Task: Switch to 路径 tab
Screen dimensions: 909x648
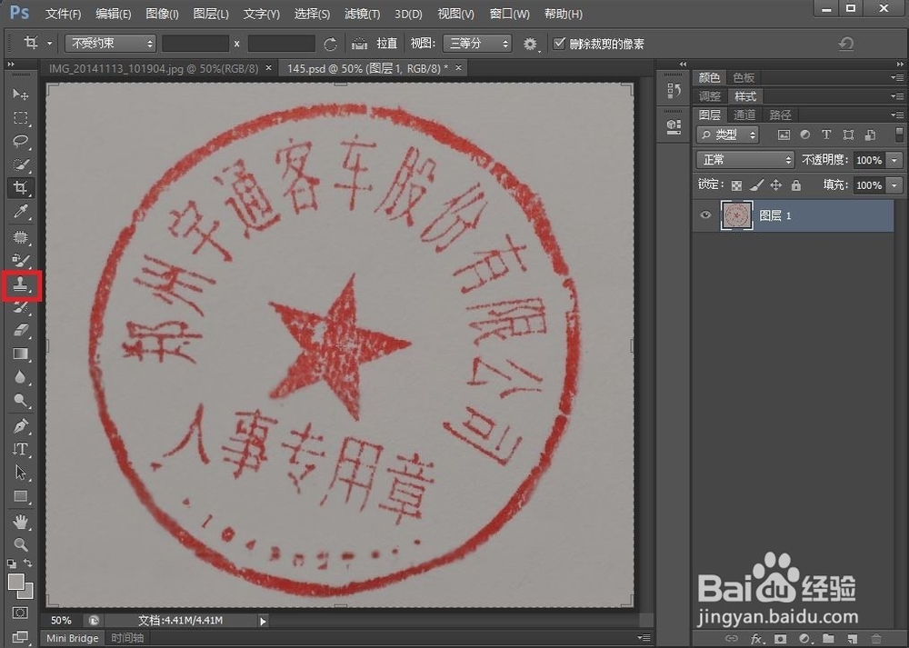Action: 780,115
